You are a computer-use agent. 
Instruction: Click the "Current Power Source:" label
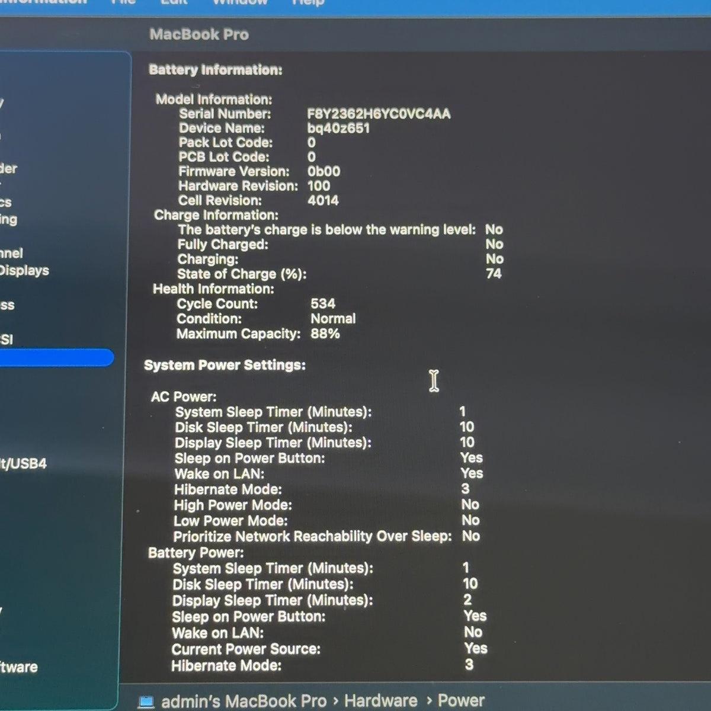pyautogui.click(x=246, y=649)
